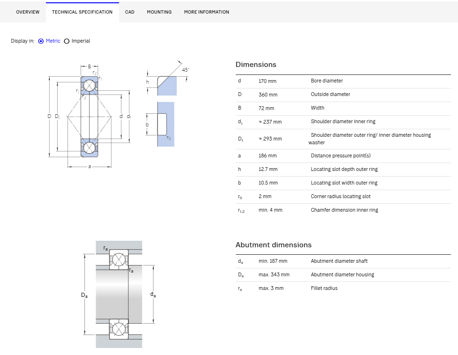
Task: Click the bearing cross-section dimension drawing
Action: (90, 116)
